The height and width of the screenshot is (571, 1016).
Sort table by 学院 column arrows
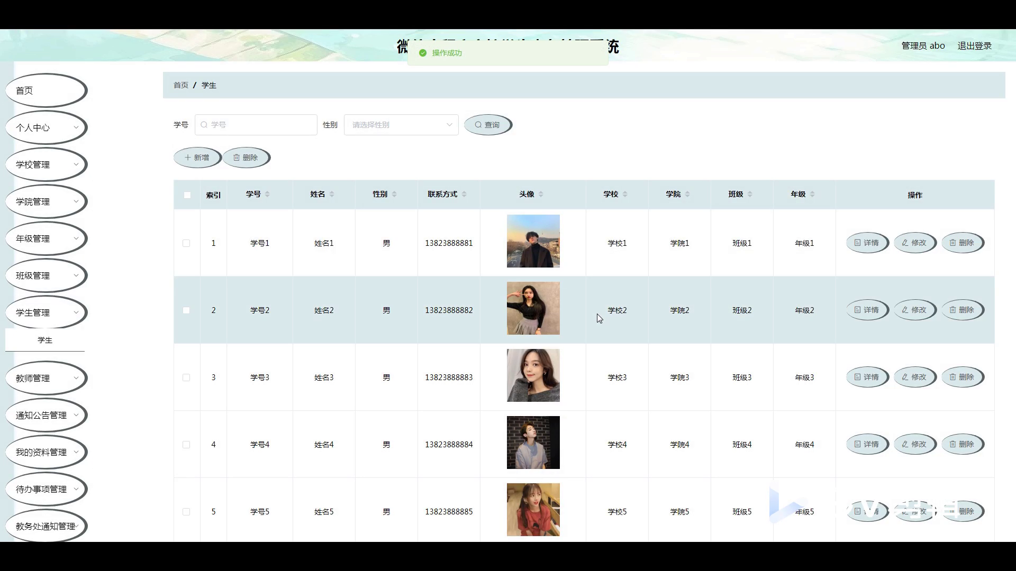tap(687, 195)
